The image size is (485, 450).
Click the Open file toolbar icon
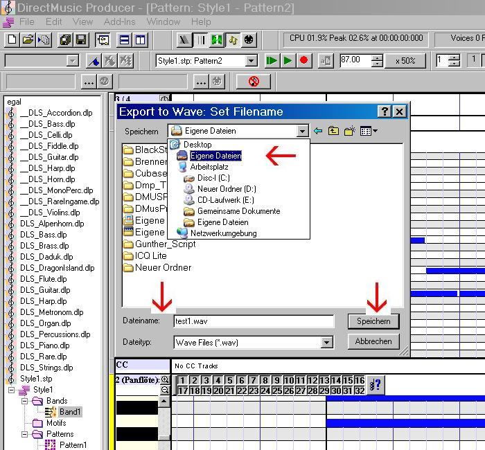28,40
